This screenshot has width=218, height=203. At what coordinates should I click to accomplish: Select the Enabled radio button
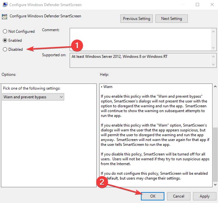tap(5, 40)
